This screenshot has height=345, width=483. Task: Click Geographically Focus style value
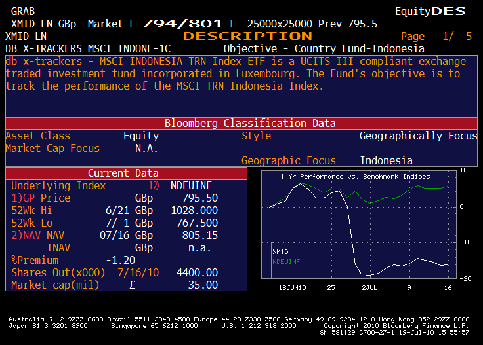pos(418,136)
